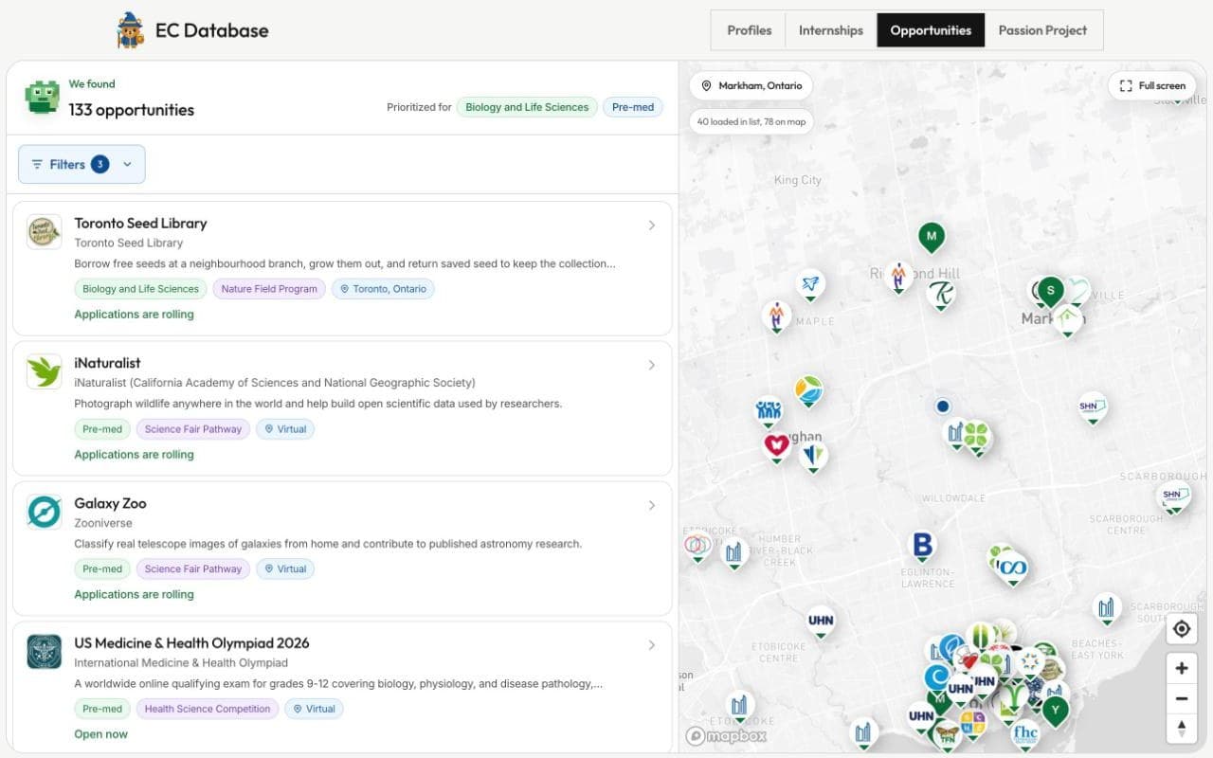This screenshot has width=1213, height=758.
Task: Click the infinity symbol map marker
Action: (1013, 568)
